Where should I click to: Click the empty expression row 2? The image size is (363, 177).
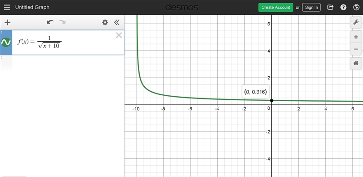click(x=62, y=63)
